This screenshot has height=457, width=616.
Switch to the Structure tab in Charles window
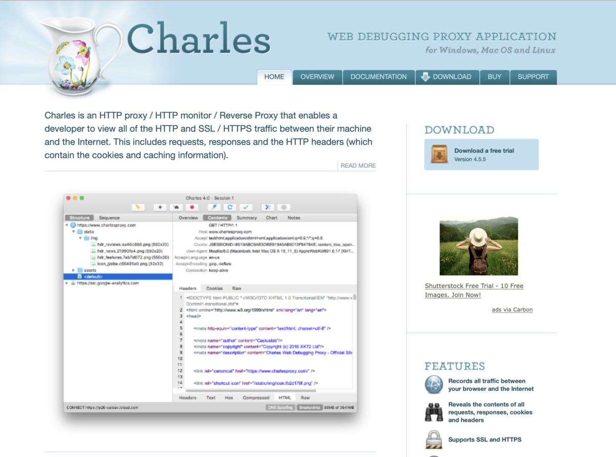coord(80,218)
